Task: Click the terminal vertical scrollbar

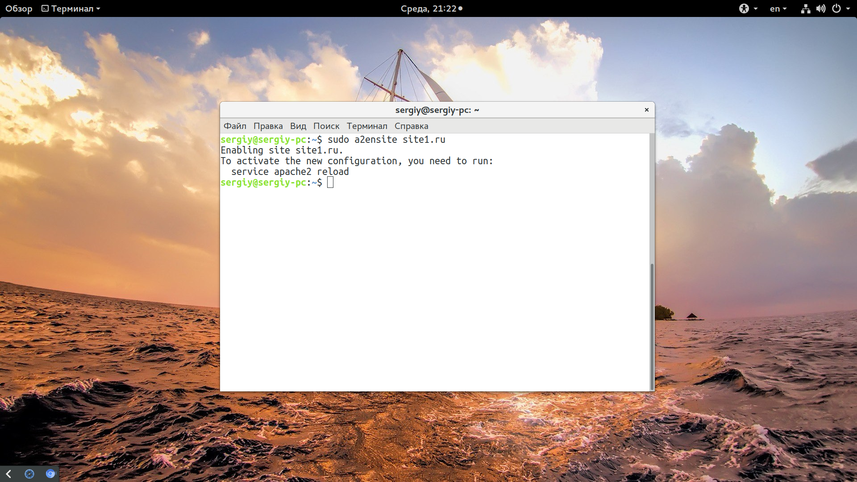Action: [652, 326]
